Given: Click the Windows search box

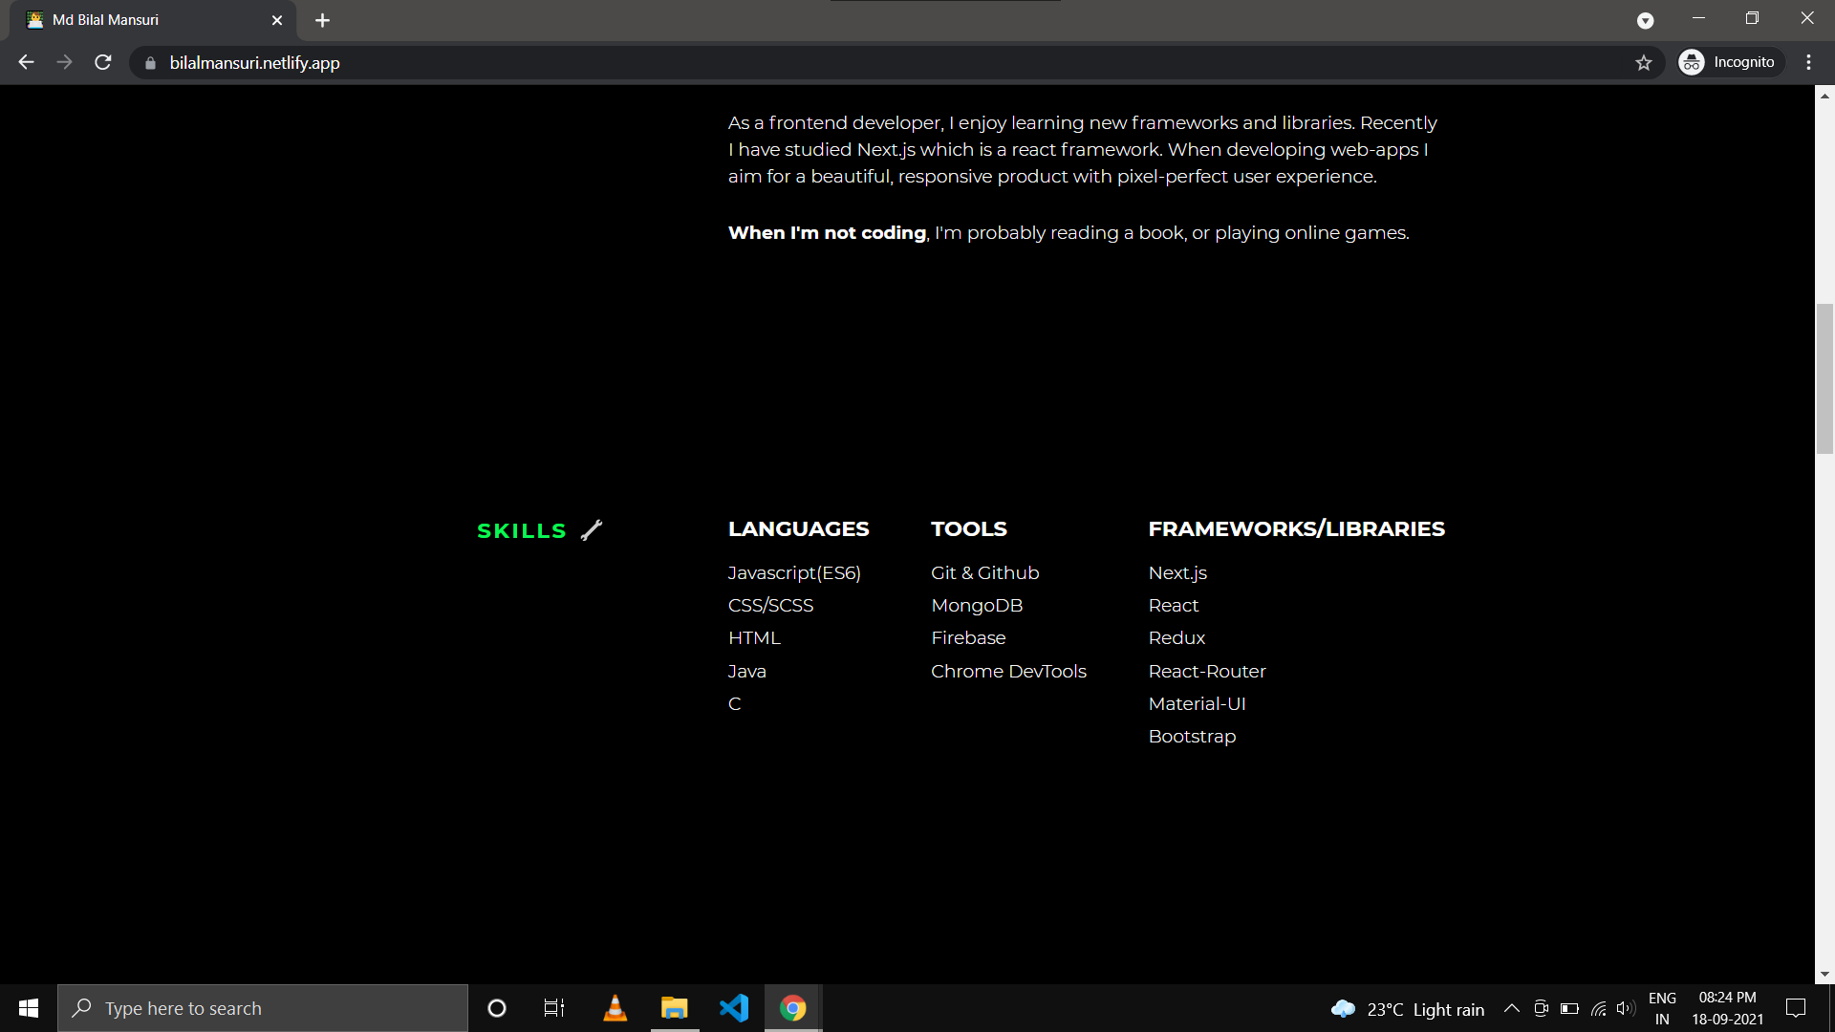Looking at the screenshot, I should coord(263,1008).
